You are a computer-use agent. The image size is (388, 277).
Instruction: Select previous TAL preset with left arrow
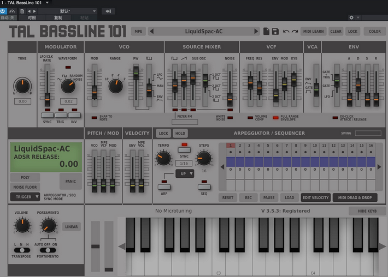(x=152, y=32)
